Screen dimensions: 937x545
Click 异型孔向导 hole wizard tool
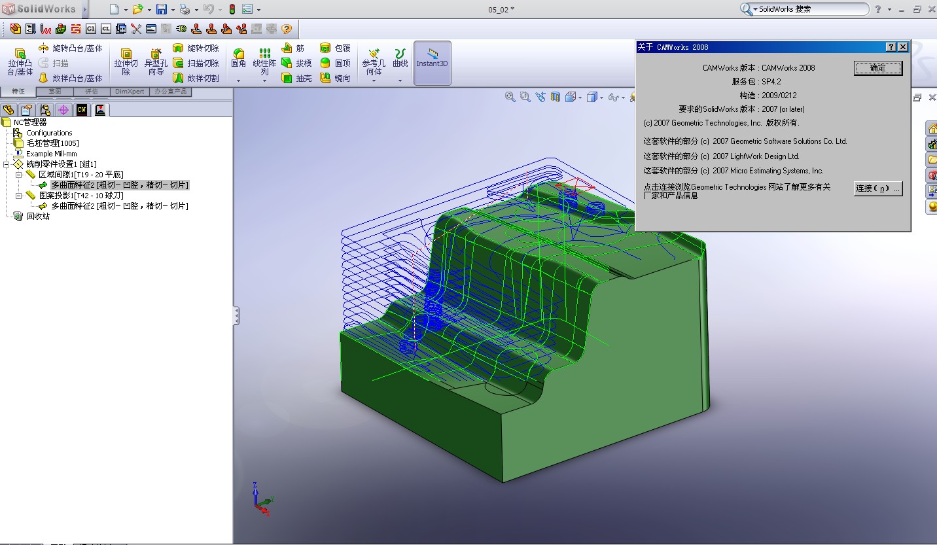click(156, 62)
